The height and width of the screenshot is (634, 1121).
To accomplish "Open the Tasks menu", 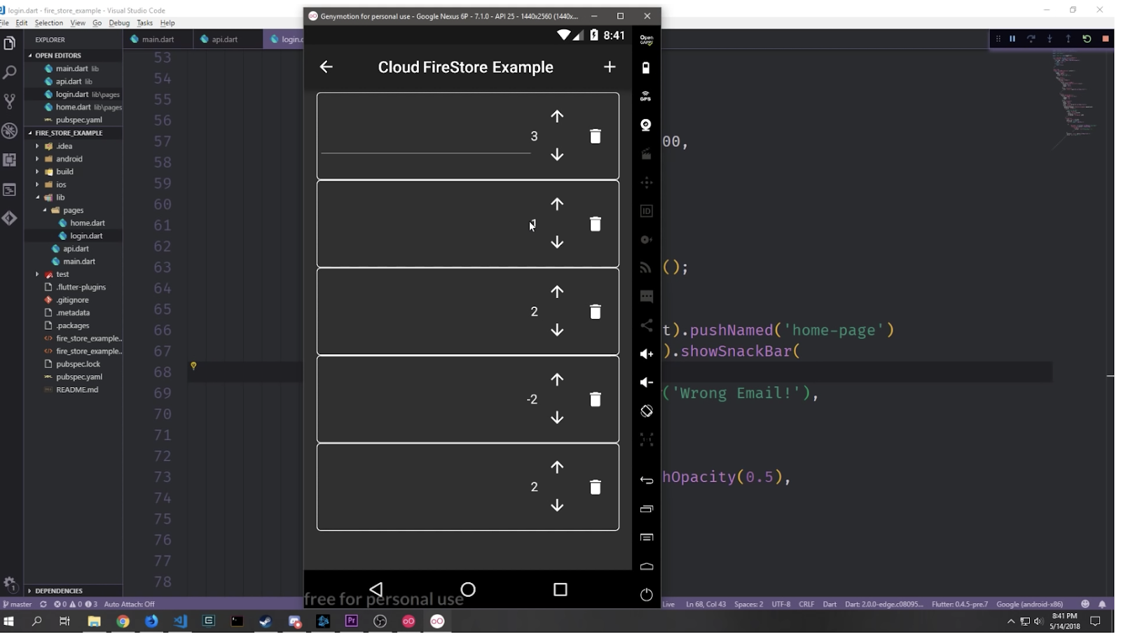I will pyautogui.click(x=144, y=23).
